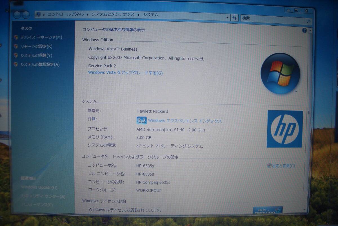Click the 32 ビット オペレーティング システム value
338x226 pixels.
pyautogui.click(x=169, y=146)
